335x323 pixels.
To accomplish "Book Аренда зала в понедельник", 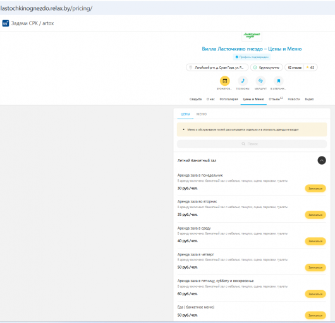I will coord(315,189).
